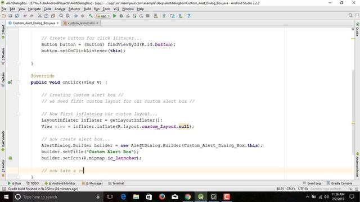This screenshot has width=360, height=202.
Task: Click the Sync Project with Gradle icon
Action: [164, 16]
